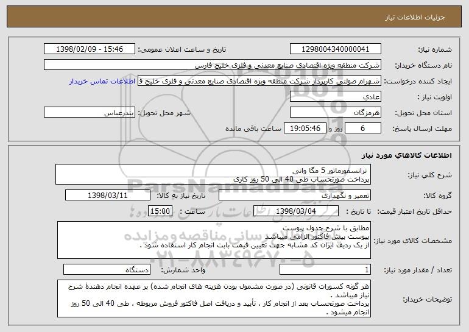Select the remaining days field showing 6

363,129
